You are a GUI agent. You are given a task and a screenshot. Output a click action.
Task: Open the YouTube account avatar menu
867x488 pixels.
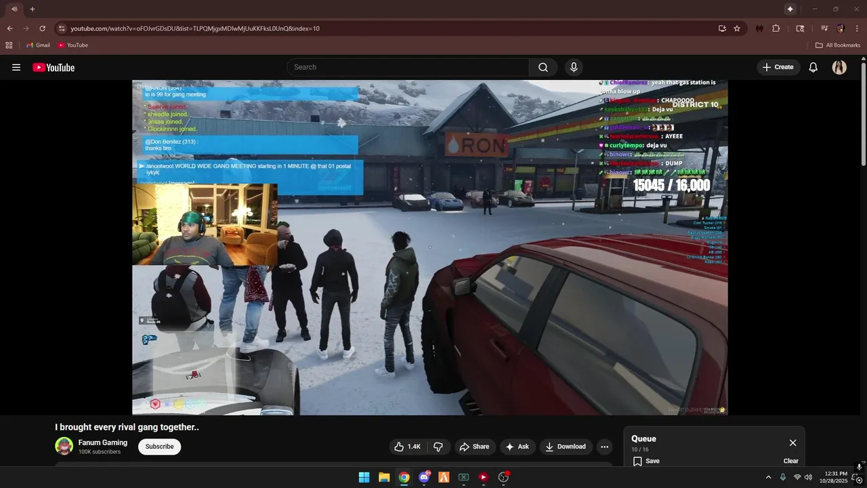point(839,67)
